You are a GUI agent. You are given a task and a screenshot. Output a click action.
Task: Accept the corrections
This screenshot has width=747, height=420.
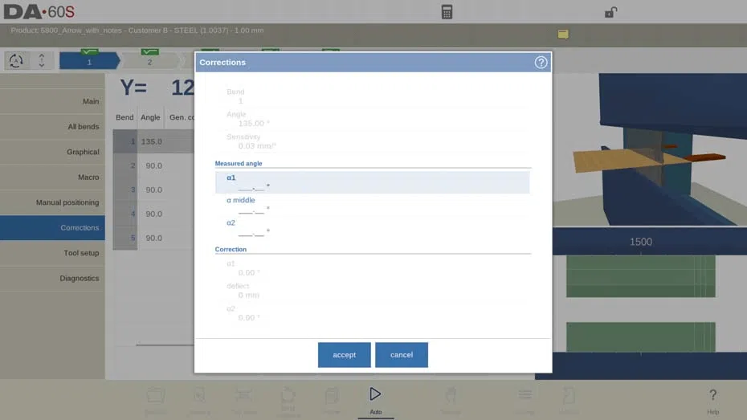[344, 355]
